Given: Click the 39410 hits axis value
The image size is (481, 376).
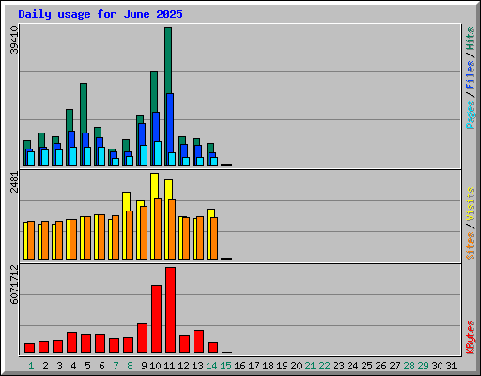Looking at the screenshot, I should pyautogui.click(x=14, y=40).
